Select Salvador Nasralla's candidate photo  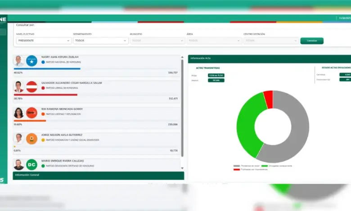coord(19,87)
